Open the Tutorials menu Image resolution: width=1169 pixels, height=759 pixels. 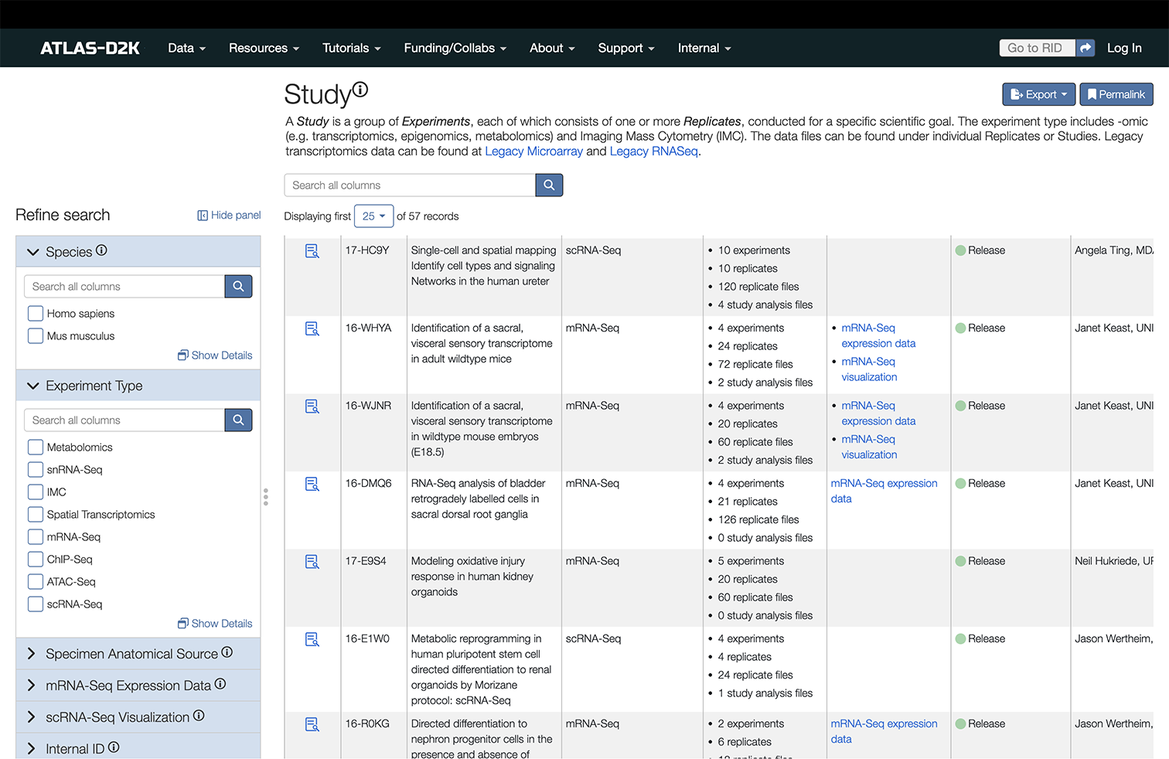351,48
